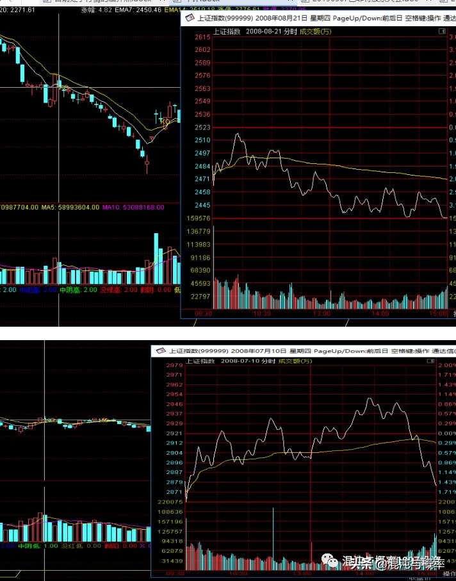This screenshot has width=456, height=581.
Task: Click the MA10: 53088168.00 volume label
Action: (x=133, y=207)
